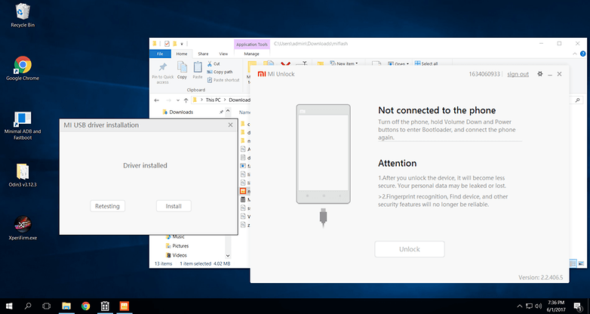Click the Mi Unlock orange taskbar icon
Screen dimensions: 590x314
coord(124,306)
